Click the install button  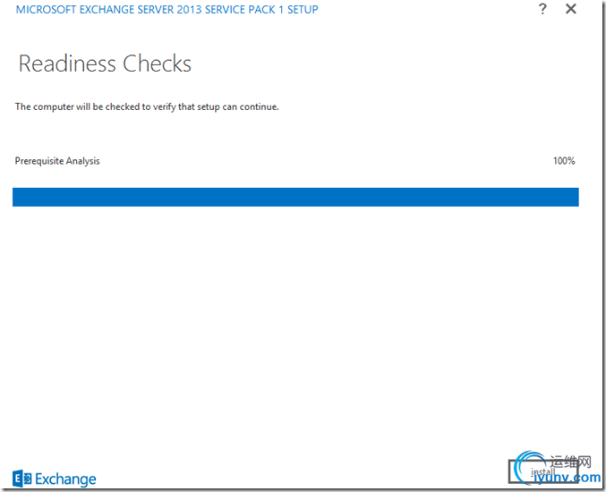pyautogui.click(x=543, y=471)
